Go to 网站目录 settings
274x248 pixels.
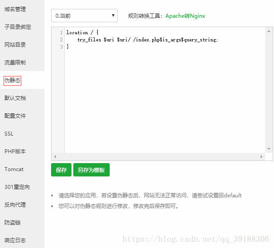click(15, 44)
